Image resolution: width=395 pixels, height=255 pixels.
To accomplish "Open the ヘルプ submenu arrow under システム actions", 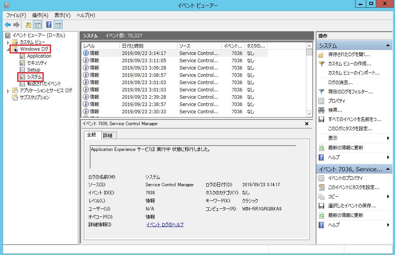I will pyautogui.click(x=388, y=157).
